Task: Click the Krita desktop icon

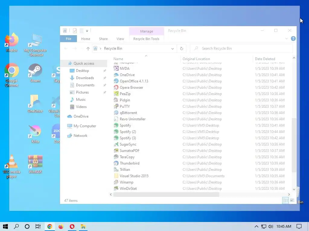Action: click(x=35, y=134)
